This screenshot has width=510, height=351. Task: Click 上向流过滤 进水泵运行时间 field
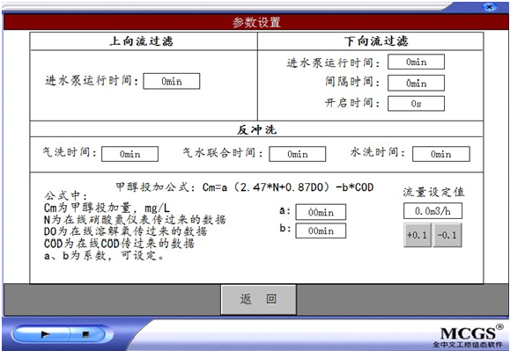tap(172, 81)
